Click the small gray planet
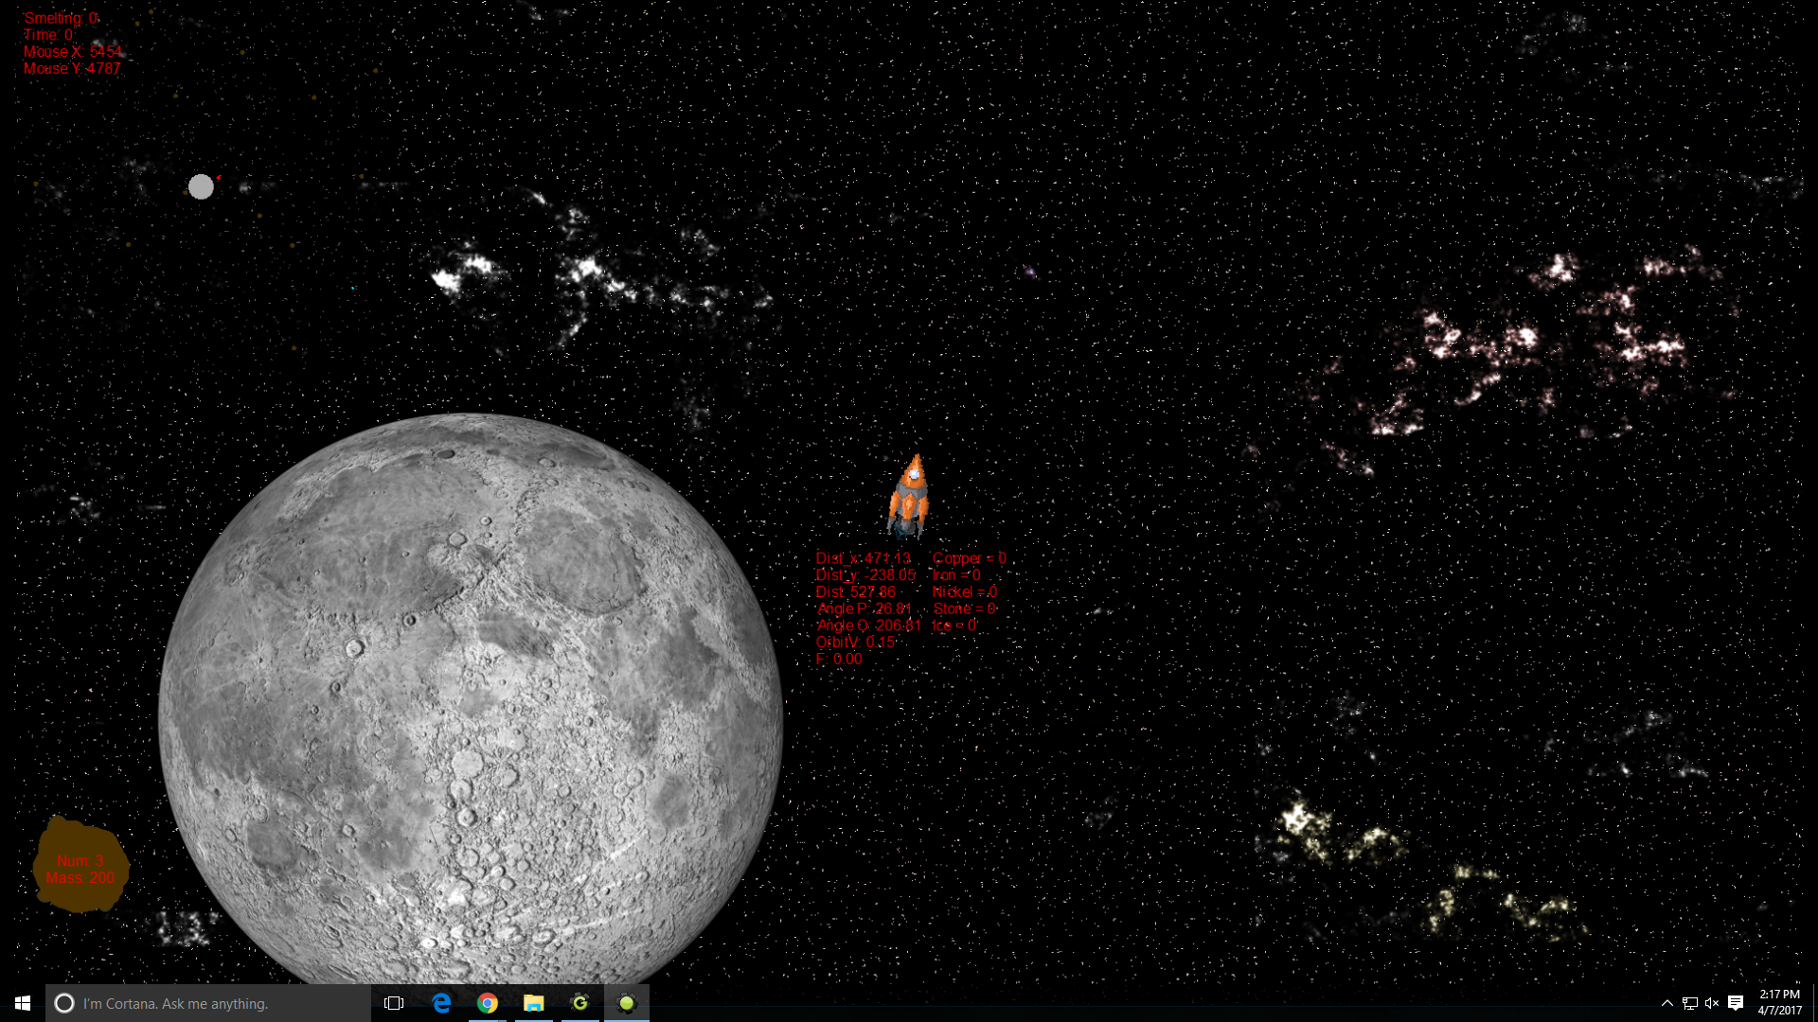The image size is (1818, 1022). click(x=201, y=186)
